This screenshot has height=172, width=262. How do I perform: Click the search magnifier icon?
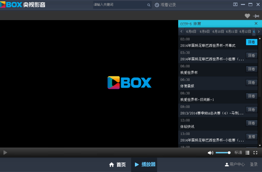pos(148,5)
